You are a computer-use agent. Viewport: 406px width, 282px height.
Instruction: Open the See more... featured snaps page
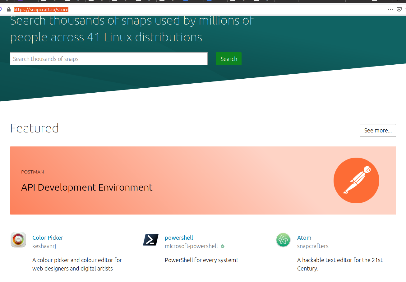[378, 130]
